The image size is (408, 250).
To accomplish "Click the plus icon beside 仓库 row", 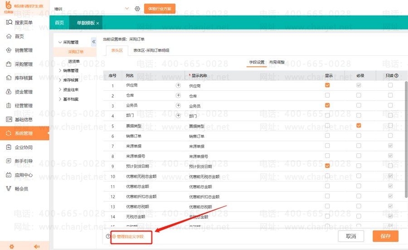I will 178,95.
